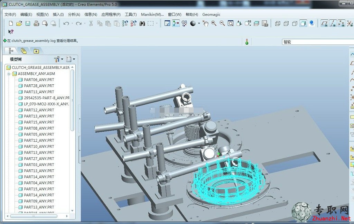Open the 编辑(E) menu
This screenshot has width=354, height=224.
pyautogui.click(x=26, y=15)
